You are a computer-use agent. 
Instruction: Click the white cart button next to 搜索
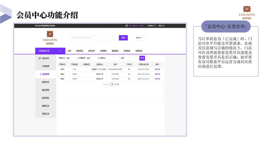139,38
